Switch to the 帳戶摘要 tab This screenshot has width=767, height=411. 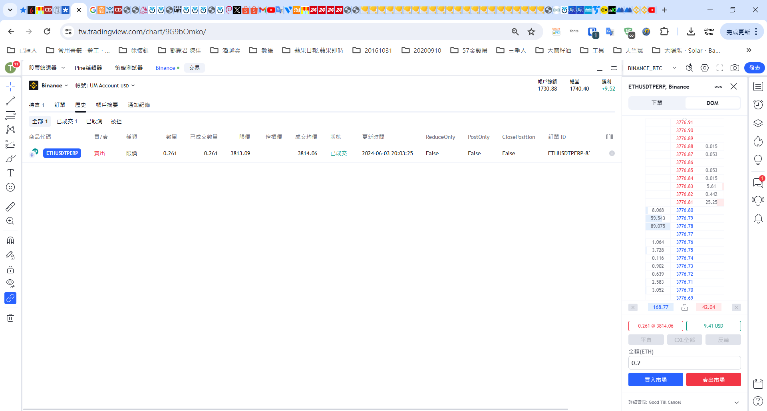[107, 105]
